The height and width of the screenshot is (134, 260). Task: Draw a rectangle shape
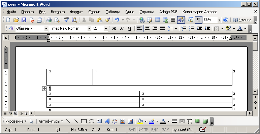pos(84,122)
